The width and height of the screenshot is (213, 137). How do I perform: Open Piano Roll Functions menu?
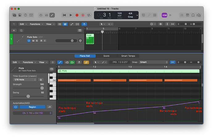pos(29,62)
